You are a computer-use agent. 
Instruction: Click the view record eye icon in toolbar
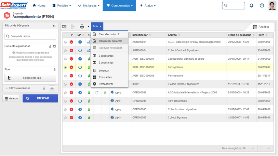coord(64,27)
